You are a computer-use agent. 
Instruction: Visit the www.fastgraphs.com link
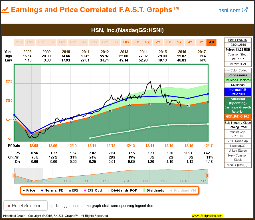click(207, 216)
